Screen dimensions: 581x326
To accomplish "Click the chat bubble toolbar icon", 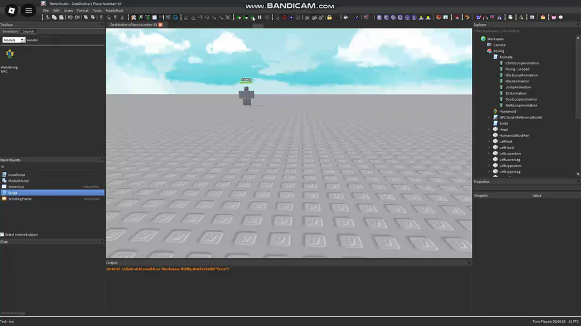I will pyautogui.click(x=560, y=17).
